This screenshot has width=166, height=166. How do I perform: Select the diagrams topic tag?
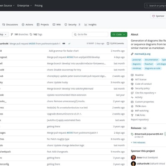tap(137, 64)
